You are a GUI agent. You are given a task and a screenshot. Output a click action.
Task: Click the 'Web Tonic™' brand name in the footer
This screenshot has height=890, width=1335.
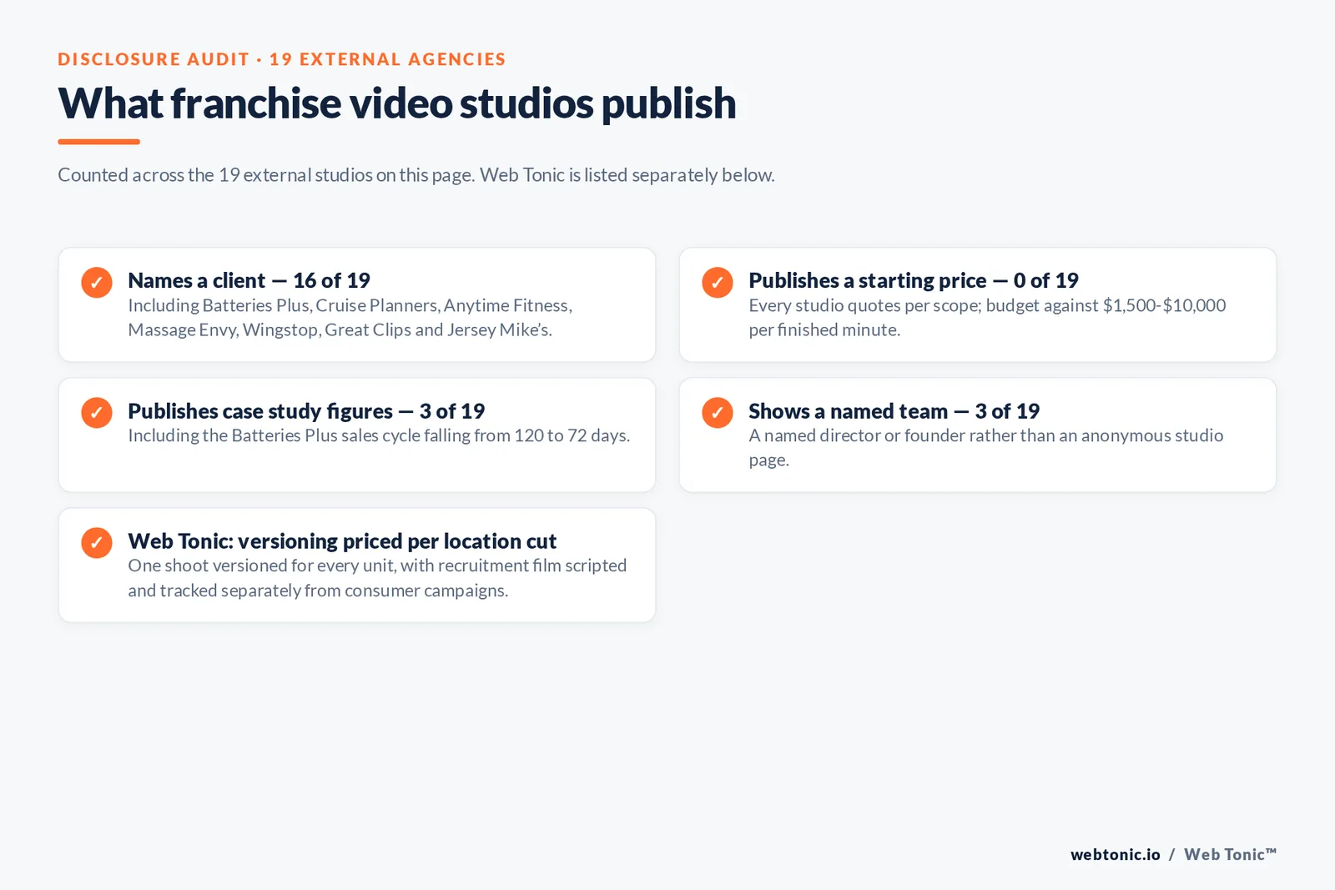[x=1231, y=854]
